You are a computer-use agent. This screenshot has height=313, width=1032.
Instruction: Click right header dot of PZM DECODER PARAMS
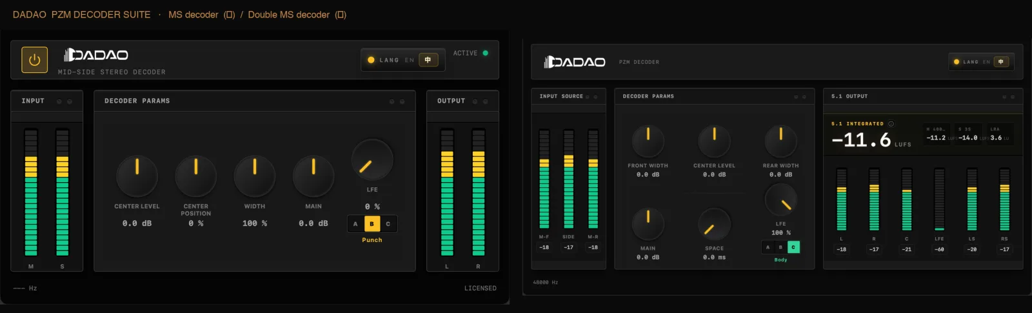[804, 97]
